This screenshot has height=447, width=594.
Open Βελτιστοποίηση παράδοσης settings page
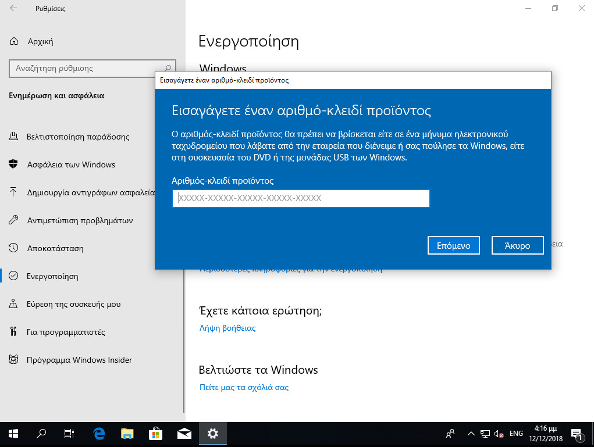(x=78, y=137)
